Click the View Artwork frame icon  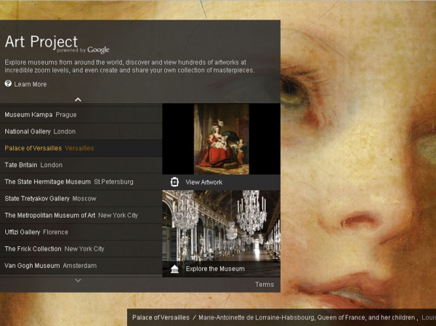pos(174,182)
